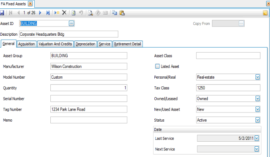Jump to the last asset record
The height and width of the screenshot is (157, 270).
coord(48,13)
